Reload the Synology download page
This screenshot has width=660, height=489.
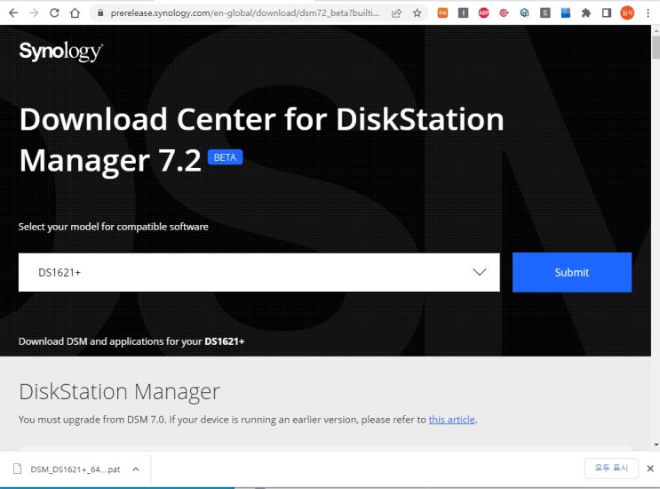[54, 13]
